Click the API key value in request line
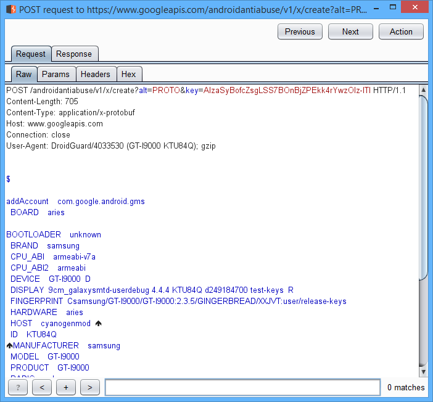The width and height of the screenshot is (433, 402). click(x=287, y=90)
